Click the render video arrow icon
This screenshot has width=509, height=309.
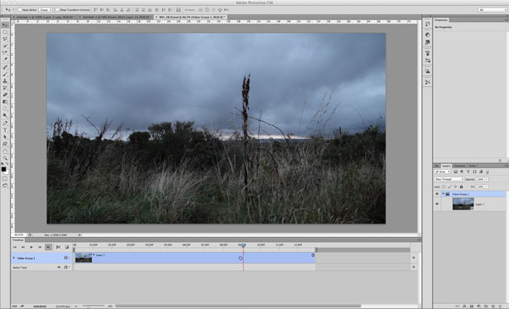(22, 306)
